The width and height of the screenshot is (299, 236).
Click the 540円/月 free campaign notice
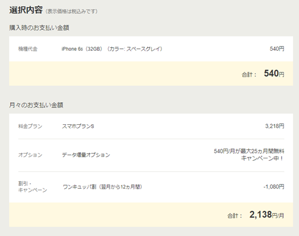click(249, 155)
